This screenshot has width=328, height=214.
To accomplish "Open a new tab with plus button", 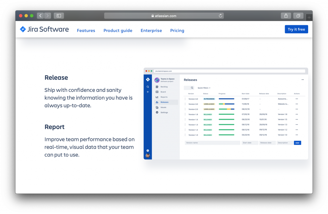I will (309, 18).
